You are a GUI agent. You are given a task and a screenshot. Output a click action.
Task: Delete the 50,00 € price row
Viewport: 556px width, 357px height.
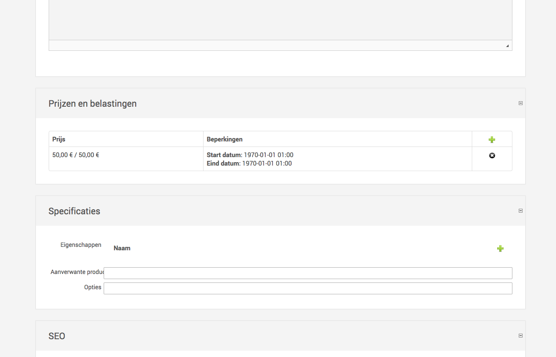[x=492, y=155]
